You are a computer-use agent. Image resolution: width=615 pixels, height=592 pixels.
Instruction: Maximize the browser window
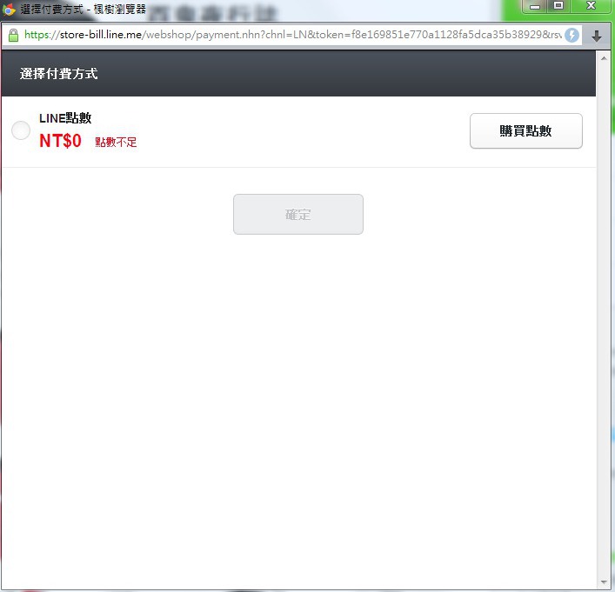558,6
